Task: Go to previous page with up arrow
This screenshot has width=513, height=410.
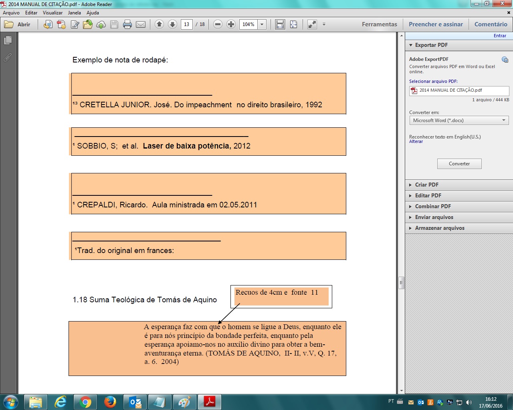Action: click(159, 24)
